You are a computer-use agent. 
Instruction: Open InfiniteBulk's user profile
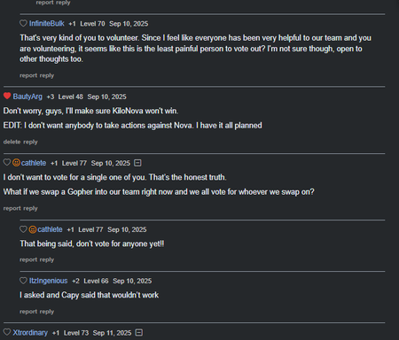47,24
